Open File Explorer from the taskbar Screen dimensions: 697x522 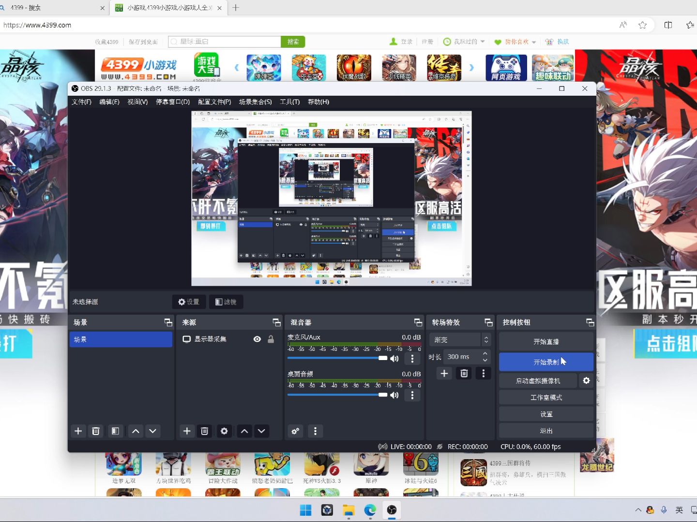348,510
